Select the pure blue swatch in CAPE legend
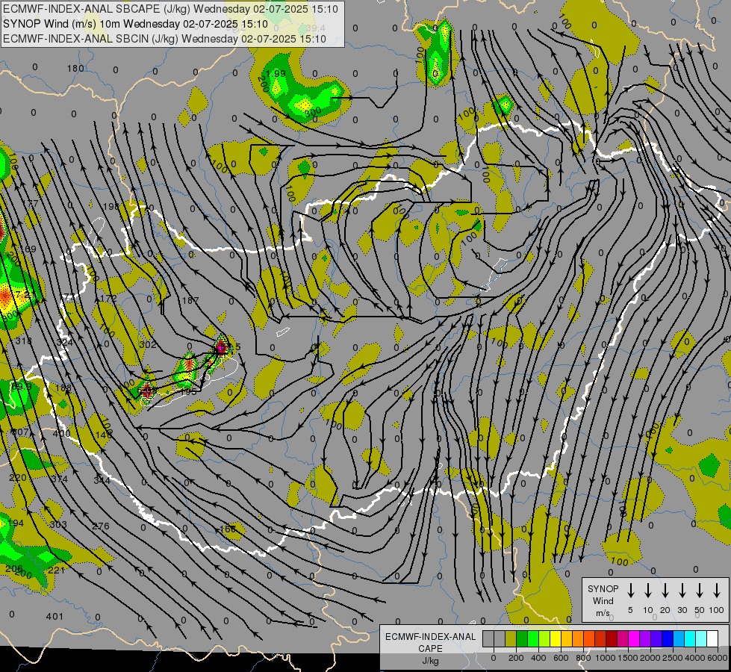 667,639
